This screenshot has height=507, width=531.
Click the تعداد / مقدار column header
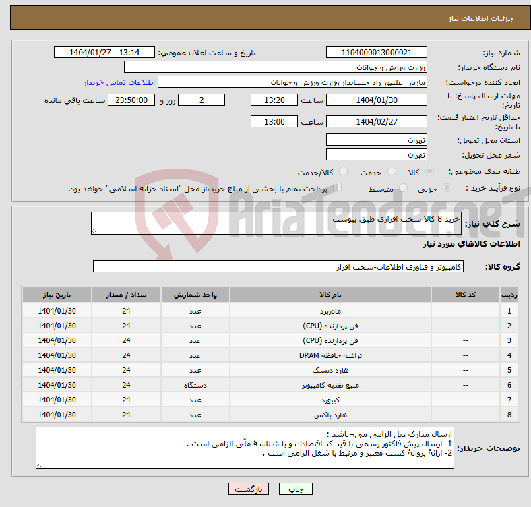click(x=126, y=295)
